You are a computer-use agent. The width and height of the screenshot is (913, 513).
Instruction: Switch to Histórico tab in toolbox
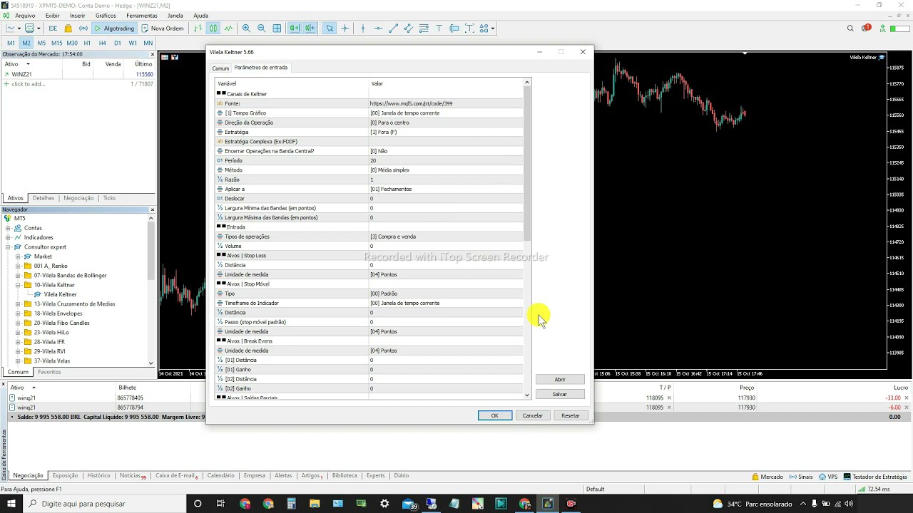[98, 475]
